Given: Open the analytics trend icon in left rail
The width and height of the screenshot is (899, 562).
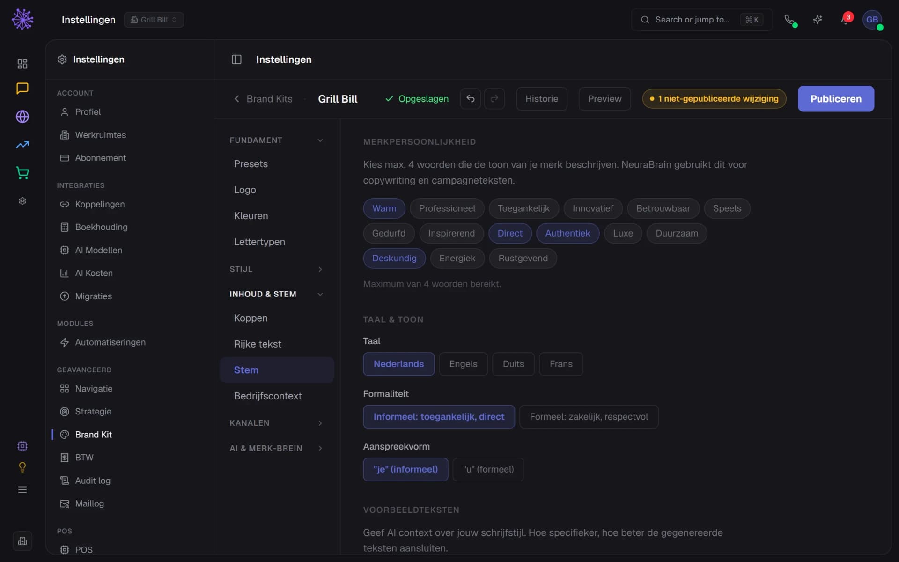Looking at the screenshot, I should click(x=22, y=145).
